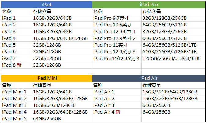The height and width of the screenshot is (123, 207).
Task: Select iPad 1's 16GB/32GB/64GB capacity cell
Action: 62,18
